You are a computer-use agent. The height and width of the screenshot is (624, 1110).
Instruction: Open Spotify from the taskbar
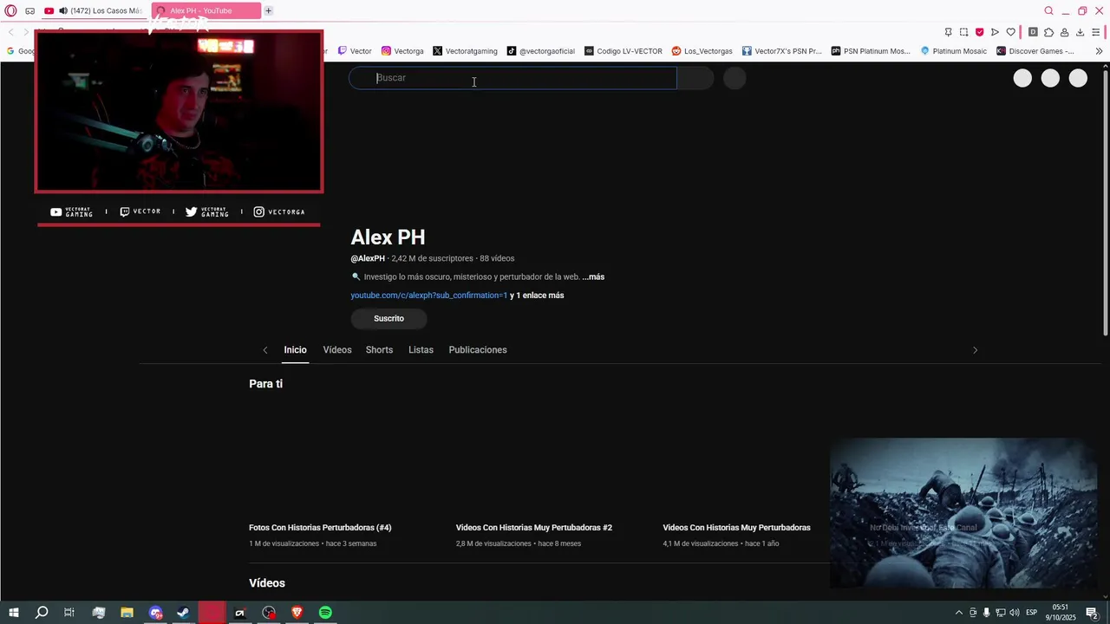pyautogui.click(x=325, y=613)
